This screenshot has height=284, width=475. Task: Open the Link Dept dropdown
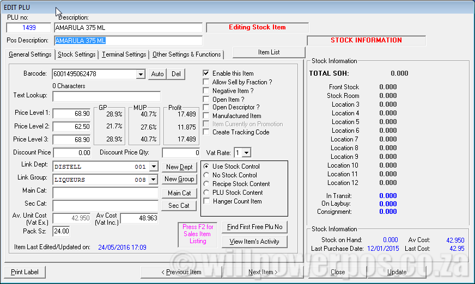tap(154, 166)
